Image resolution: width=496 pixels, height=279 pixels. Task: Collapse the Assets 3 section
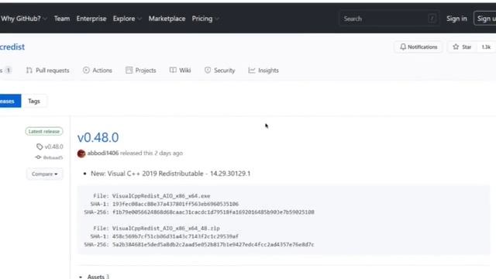(94, 277)
